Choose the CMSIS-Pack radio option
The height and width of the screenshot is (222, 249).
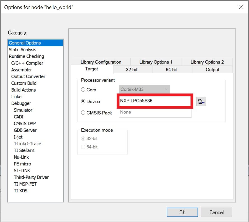coord(83,113)
